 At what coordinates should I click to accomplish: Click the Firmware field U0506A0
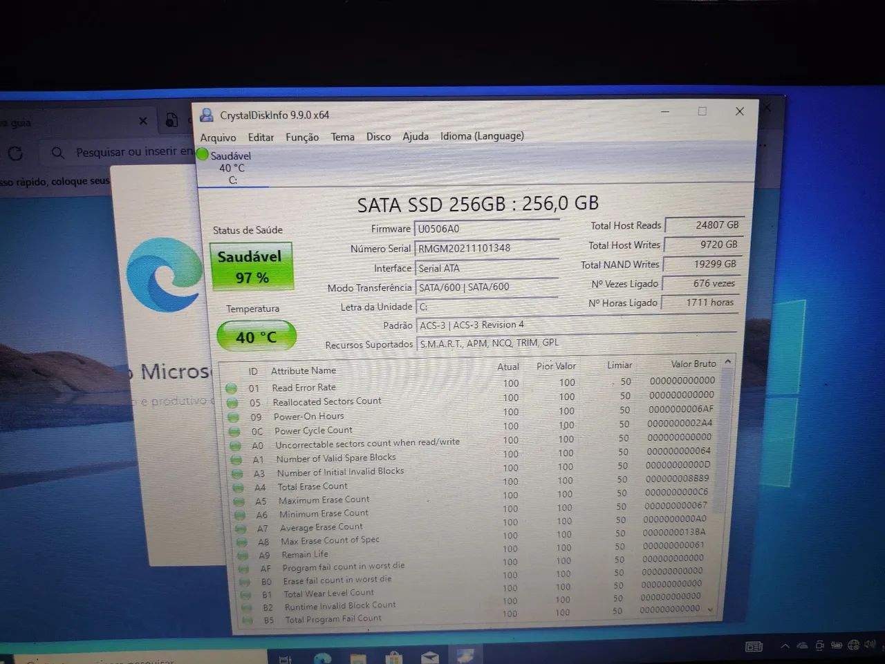click(x=486, y=229)
